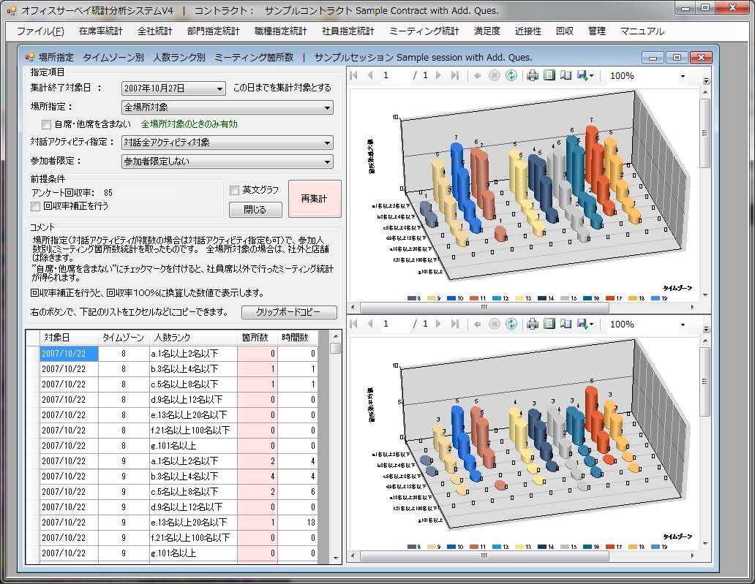Click 再集計 button
Viewport: 755px width, 584px height.
coord(315,199)
